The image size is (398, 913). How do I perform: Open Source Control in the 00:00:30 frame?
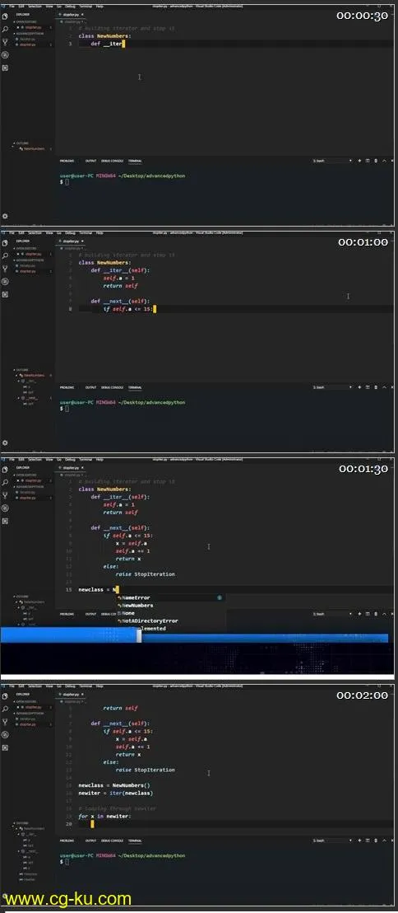tap(5, 42)
